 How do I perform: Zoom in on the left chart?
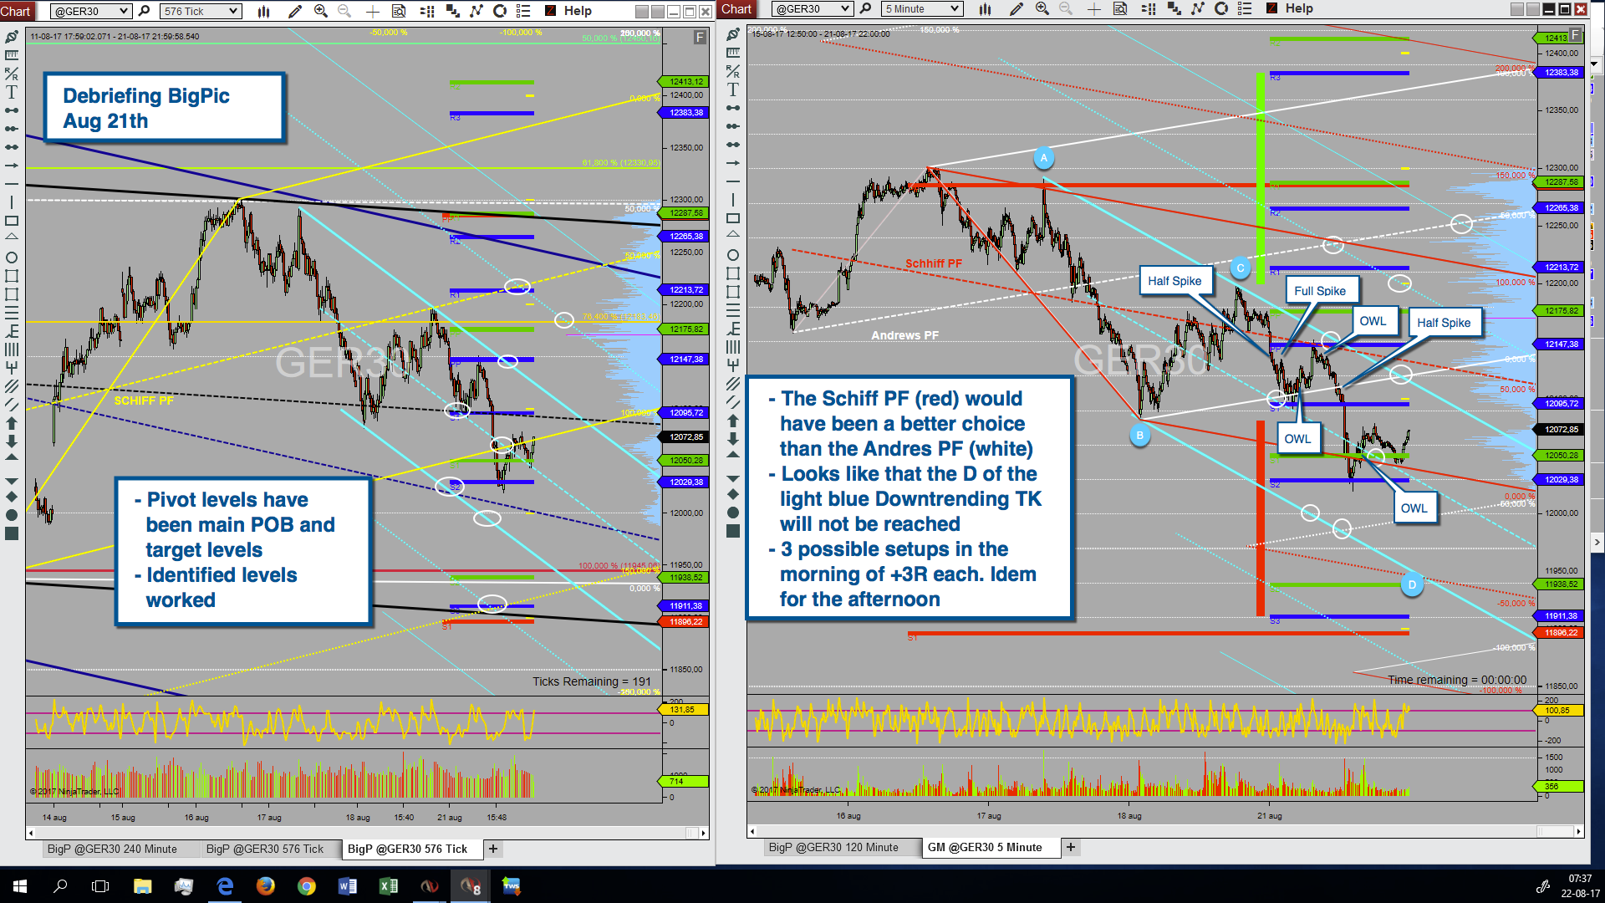(321, 11)
